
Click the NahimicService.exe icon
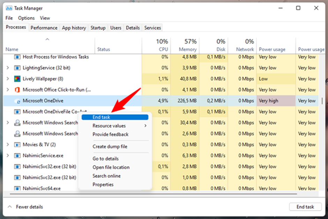coord(17,156)
